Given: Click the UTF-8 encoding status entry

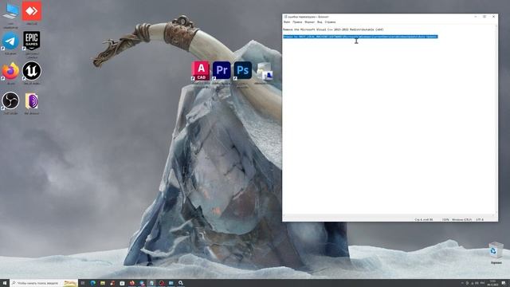Looking at the screenshot, I should [480, 220].
